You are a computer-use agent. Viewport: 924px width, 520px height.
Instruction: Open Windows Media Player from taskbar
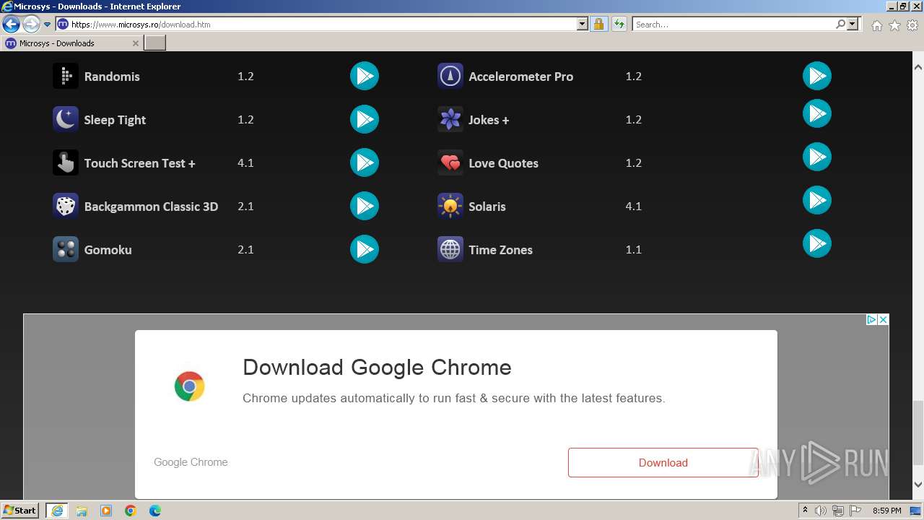click(x=106, y=511)
